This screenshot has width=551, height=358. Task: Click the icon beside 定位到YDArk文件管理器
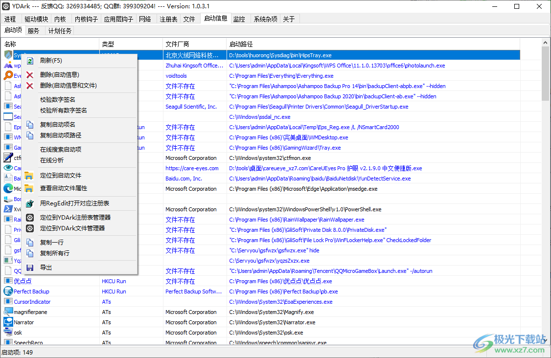tap(30, 228)
